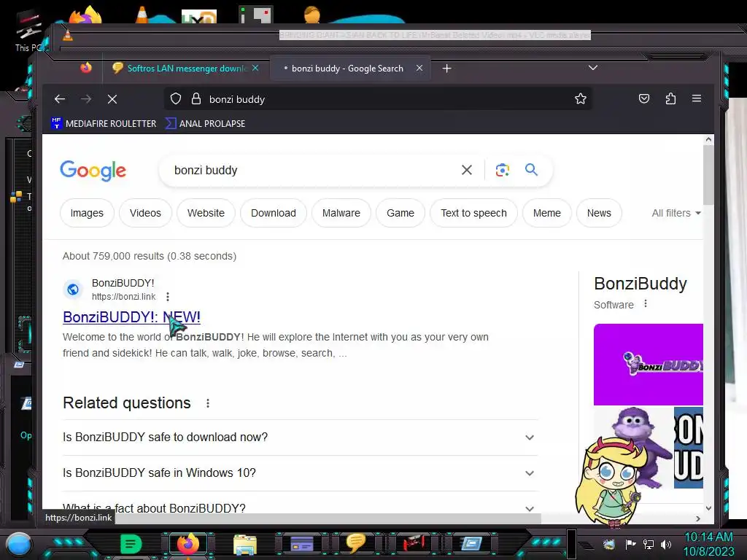
Task: Open the three-dot menu beside Software label
Action: point(646,304)
